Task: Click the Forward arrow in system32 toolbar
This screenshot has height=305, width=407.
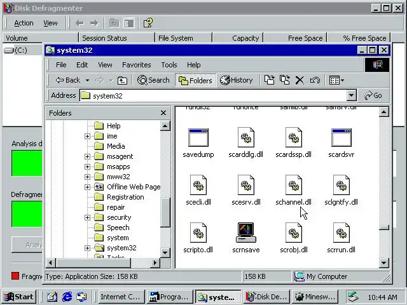Action: (x=99, y=81)
